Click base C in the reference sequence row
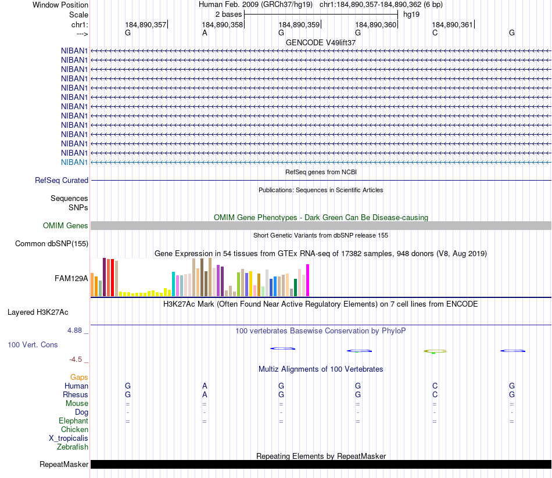 click(x=435, y=33)
